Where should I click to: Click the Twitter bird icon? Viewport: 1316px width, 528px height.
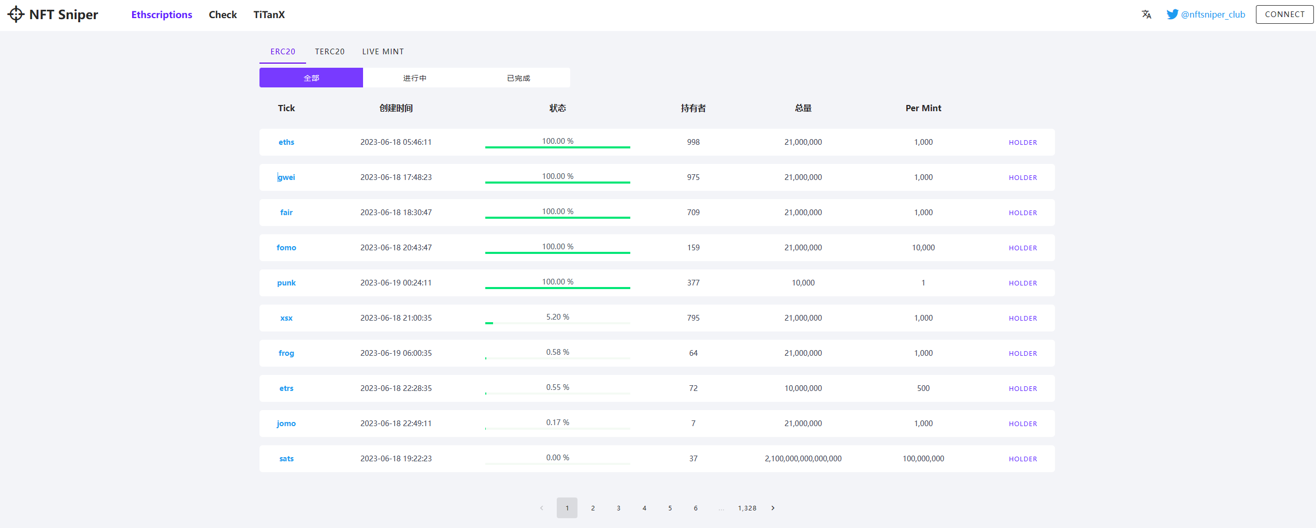click(1172, 14)
